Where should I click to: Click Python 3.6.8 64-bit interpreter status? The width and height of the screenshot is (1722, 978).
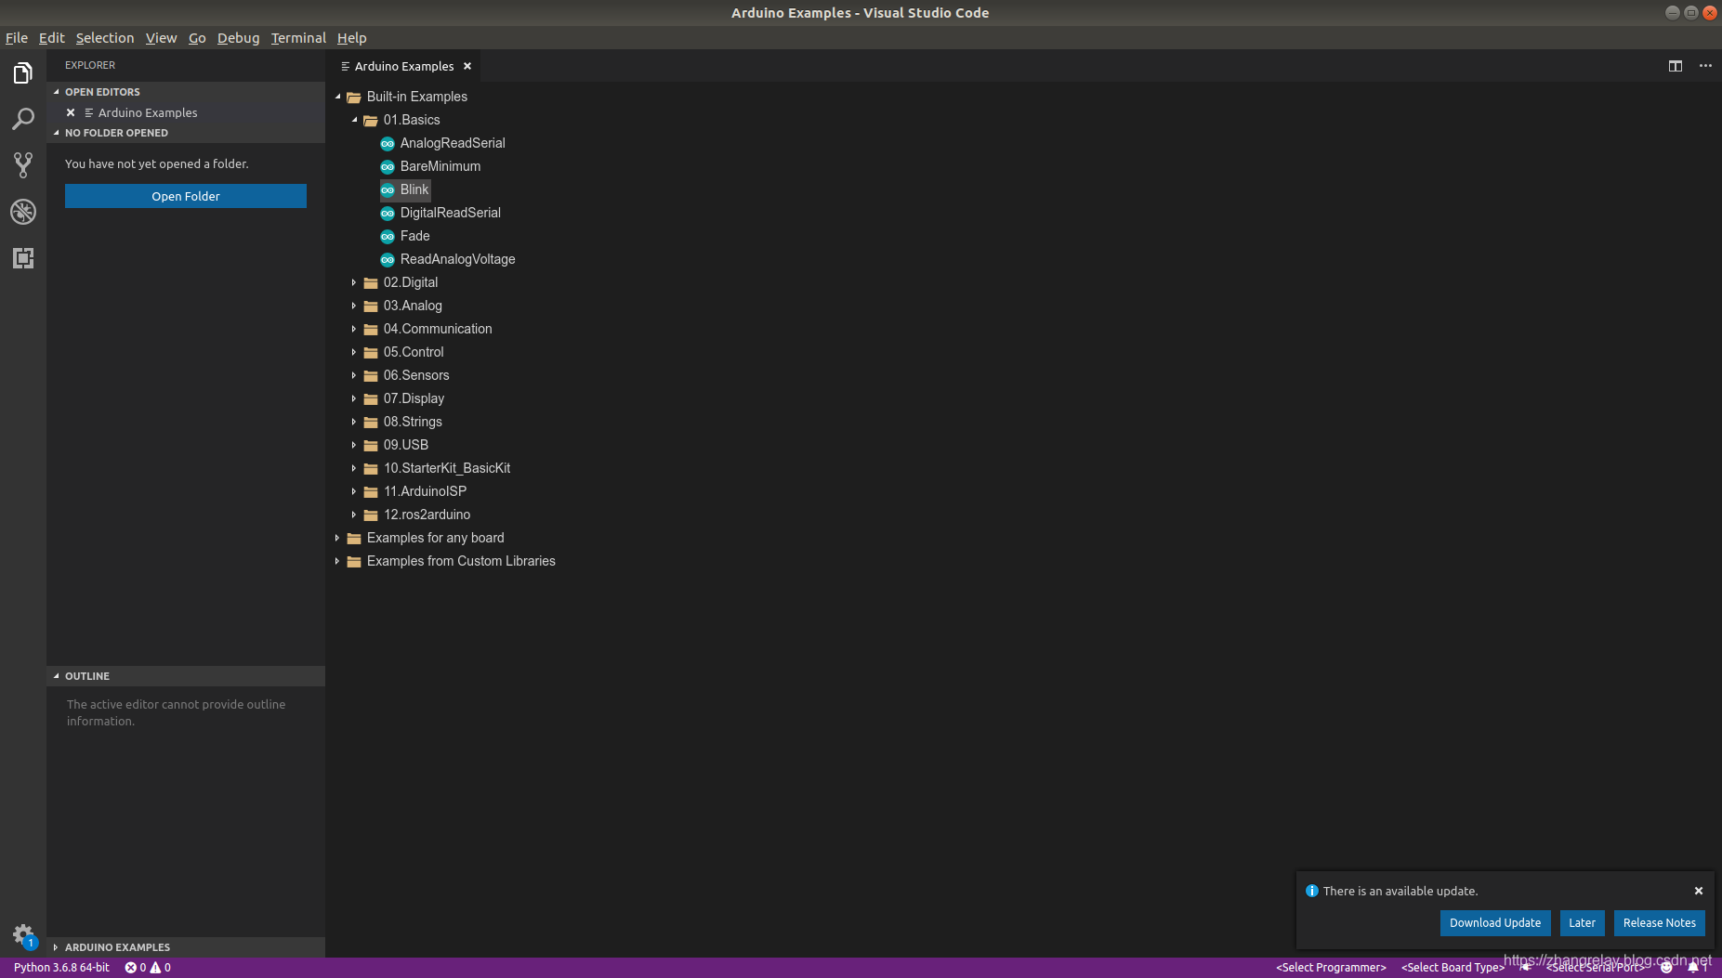coord(61,967)
